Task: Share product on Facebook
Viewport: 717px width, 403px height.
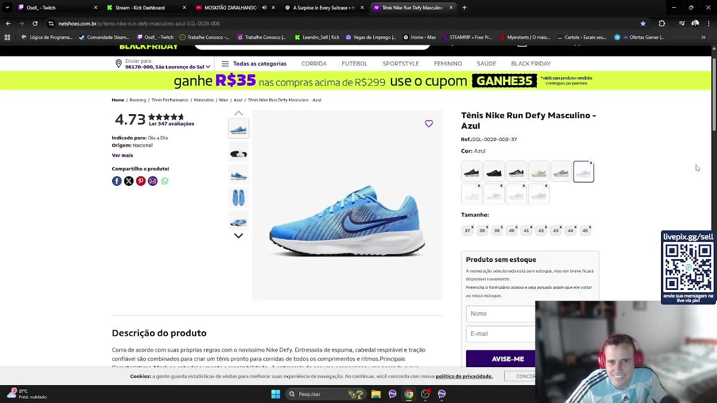Action: pyautogui.click(x=117, y=181)
